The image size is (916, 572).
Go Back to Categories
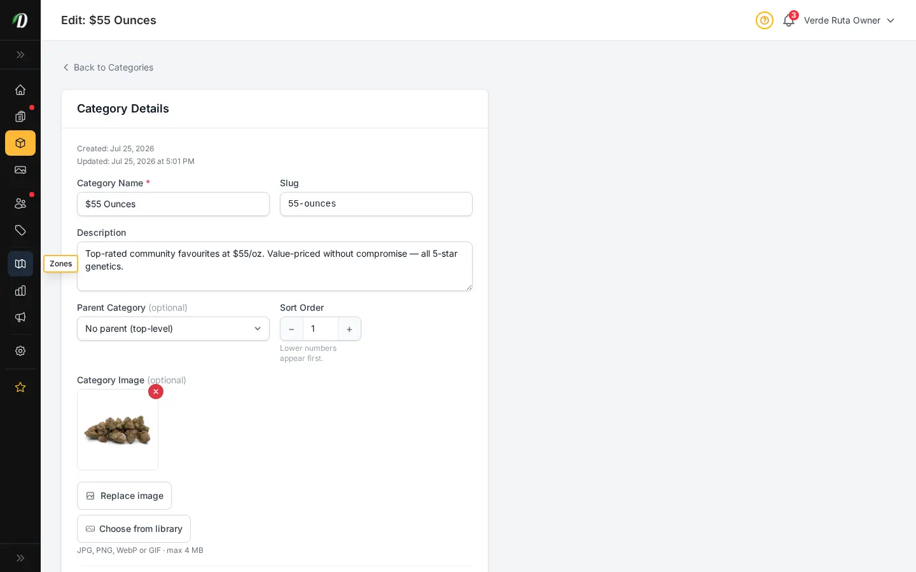pyautogui.click(x=108, y=67)
